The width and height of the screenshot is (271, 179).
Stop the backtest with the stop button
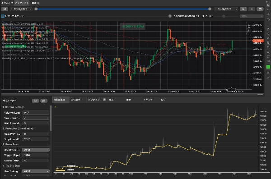[252, 9]
